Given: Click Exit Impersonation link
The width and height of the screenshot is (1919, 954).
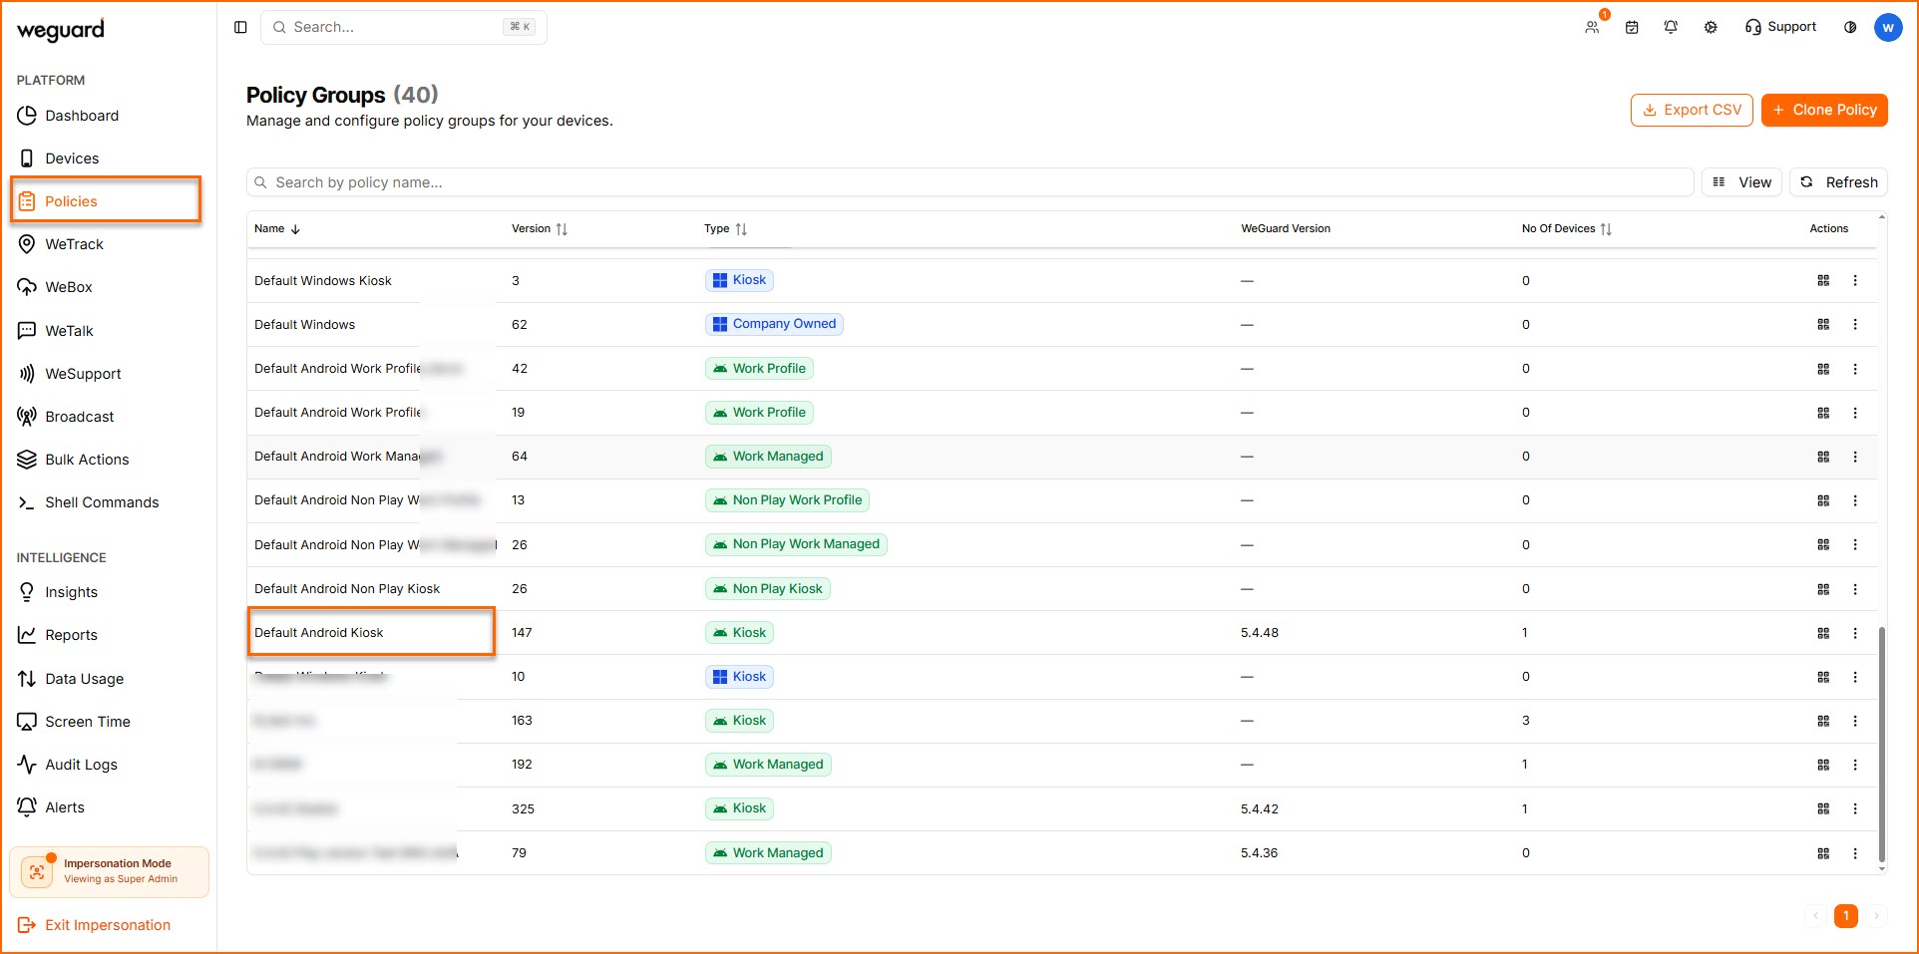Looking at the screenshot, I should pyautogui.click(x=107, y=925).
